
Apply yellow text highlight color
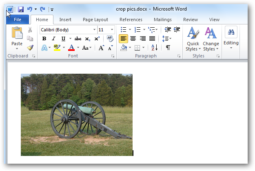point(57,48)
